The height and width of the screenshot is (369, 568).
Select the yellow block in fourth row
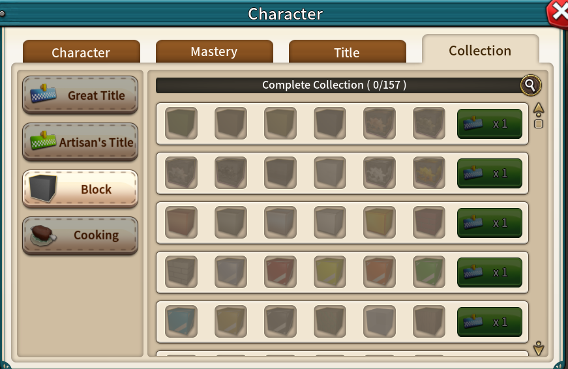click(329, 272)
